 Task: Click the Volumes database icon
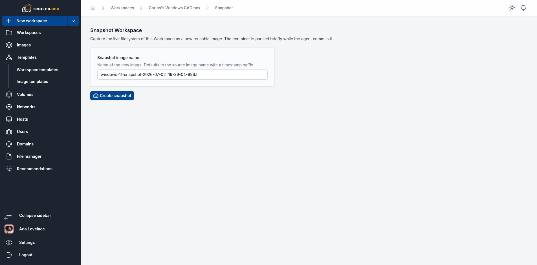coord(9,95)
